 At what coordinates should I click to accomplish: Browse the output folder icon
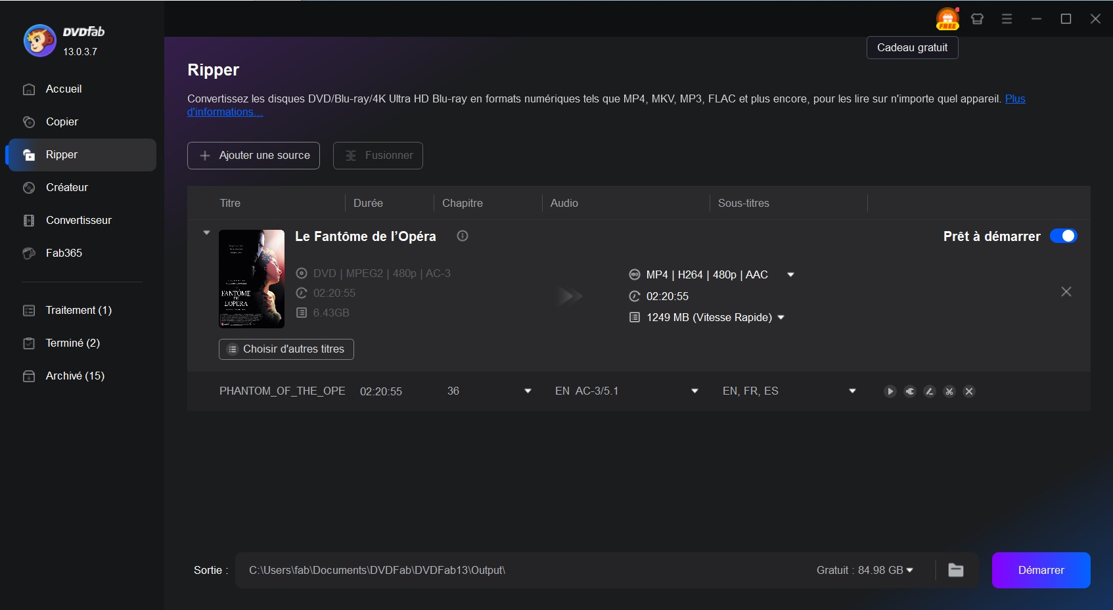click(x=956, y=570)
